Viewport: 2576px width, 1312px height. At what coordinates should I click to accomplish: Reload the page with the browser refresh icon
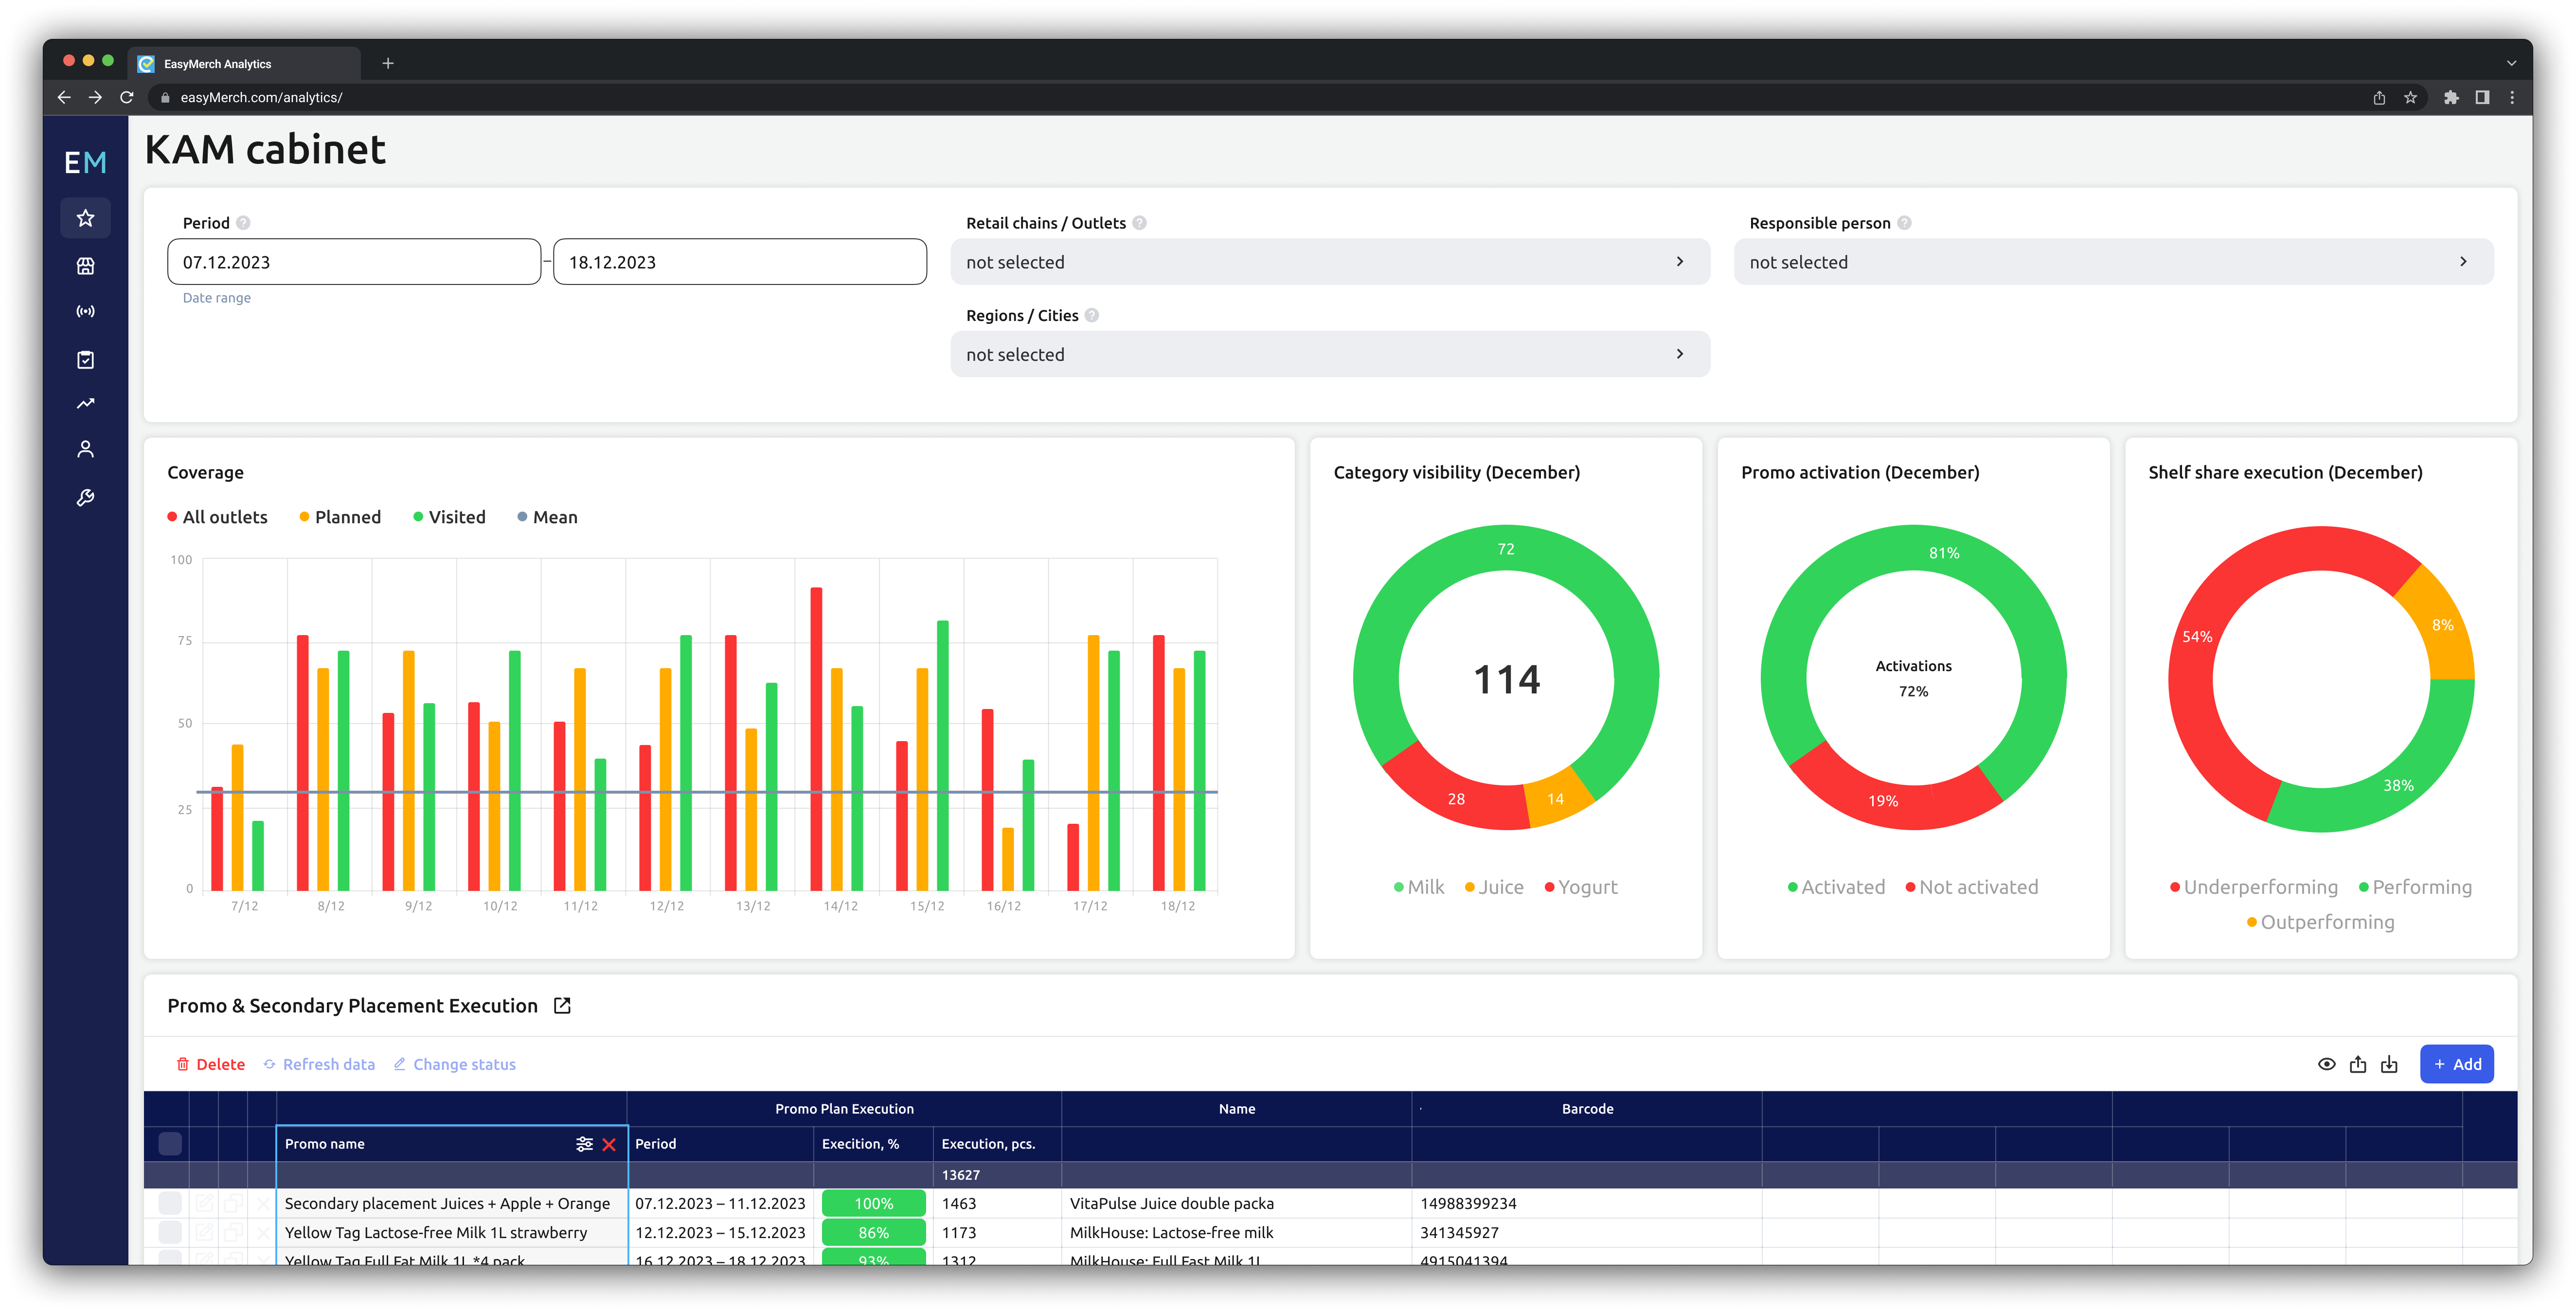pyautogui.click(x=127, y=97)
